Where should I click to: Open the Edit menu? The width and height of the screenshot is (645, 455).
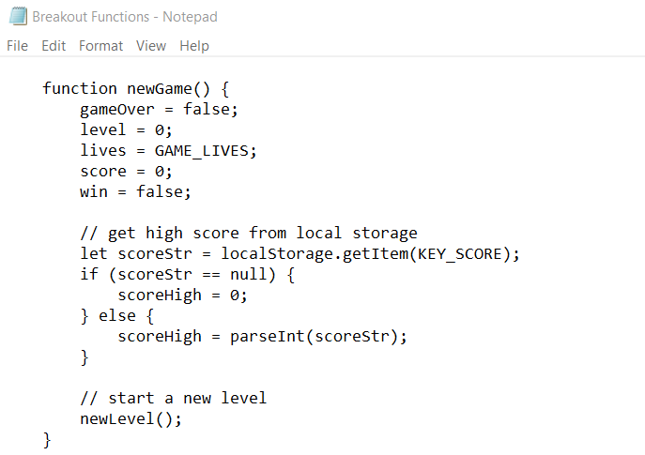pyautogui.click(x=54, y=45)
